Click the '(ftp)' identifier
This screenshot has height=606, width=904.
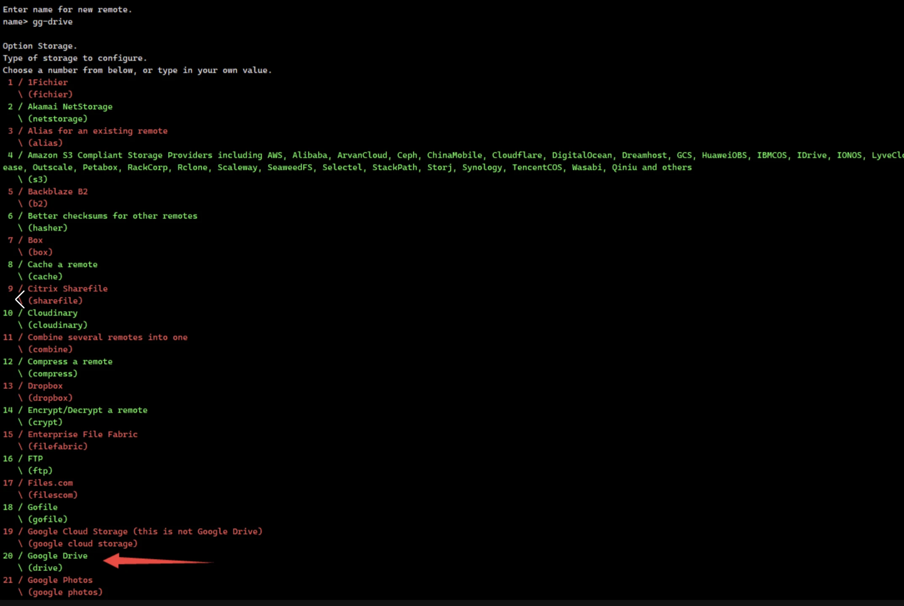tap(40, 471)
